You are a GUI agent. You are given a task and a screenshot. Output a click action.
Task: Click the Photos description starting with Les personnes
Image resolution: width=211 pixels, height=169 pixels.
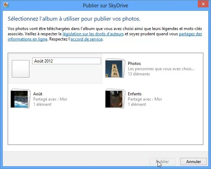[x=161, y=69]
